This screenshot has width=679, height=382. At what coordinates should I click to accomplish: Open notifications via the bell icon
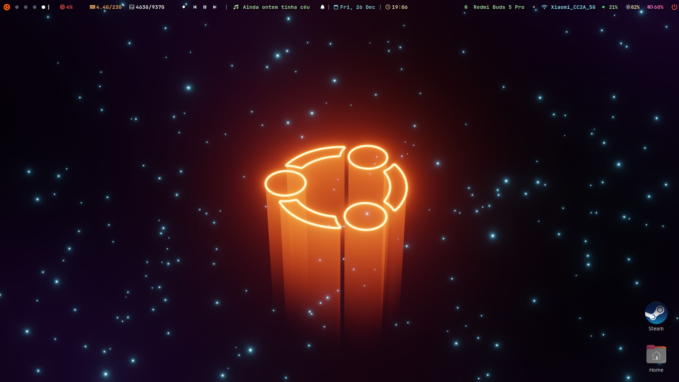(323, 7)
